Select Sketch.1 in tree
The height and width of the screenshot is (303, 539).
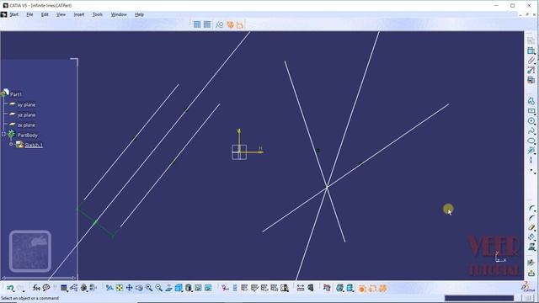click(x=34, y=146)
